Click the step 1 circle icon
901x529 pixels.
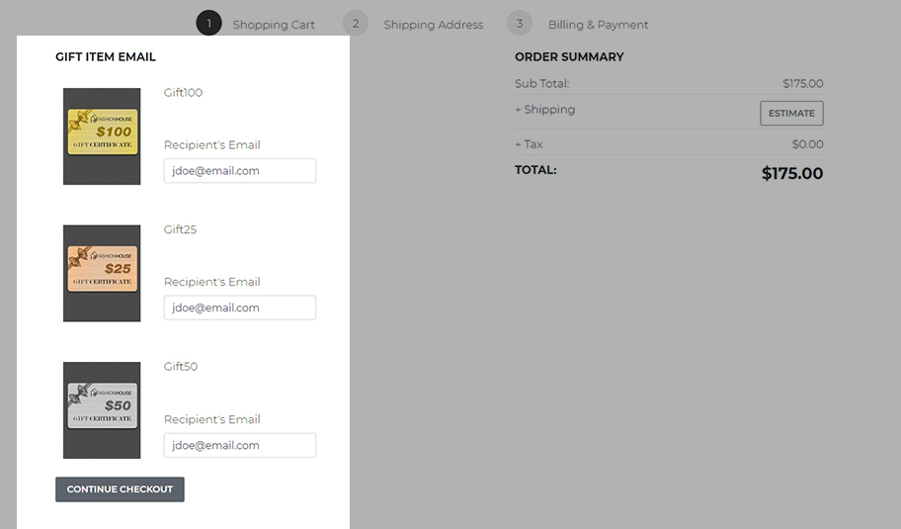(x=208, y=24)
